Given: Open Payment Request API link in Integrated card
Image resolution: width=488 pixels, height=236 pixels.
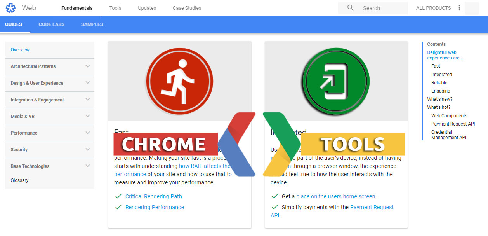Looking at the screenshot, I should [332, 211].
